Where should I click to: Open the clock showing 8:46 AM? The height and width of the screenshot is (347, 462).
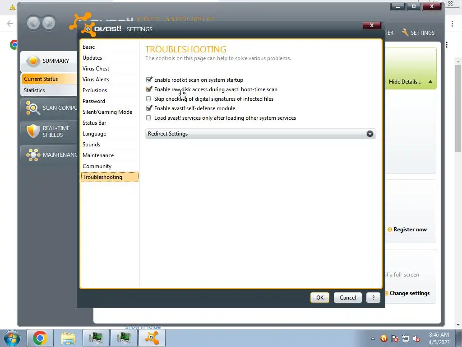[x=439, y=338]
